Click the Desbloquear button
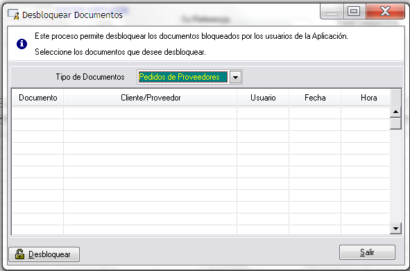This screenshot has height=271, width=410. pyautogui.click(x=44, y=254)
